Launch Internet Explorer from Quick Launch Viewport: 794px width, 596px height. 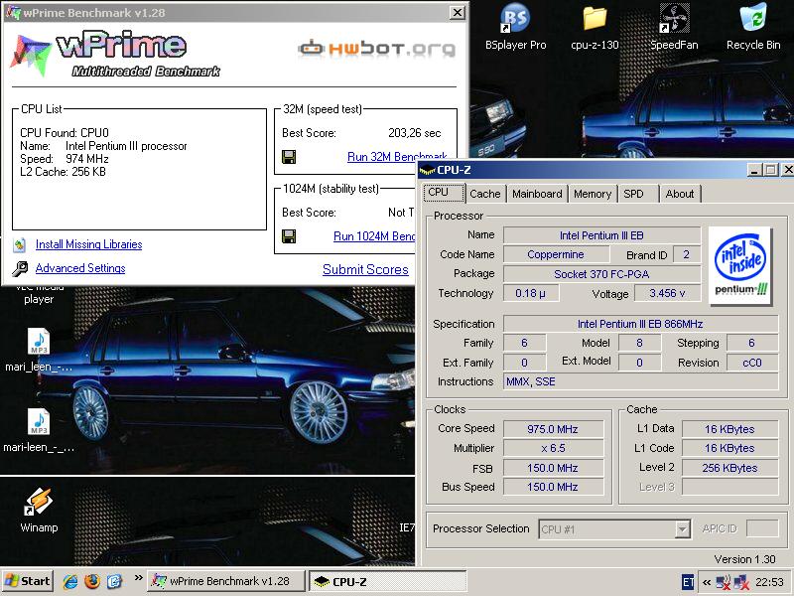[x=69, y=581]
